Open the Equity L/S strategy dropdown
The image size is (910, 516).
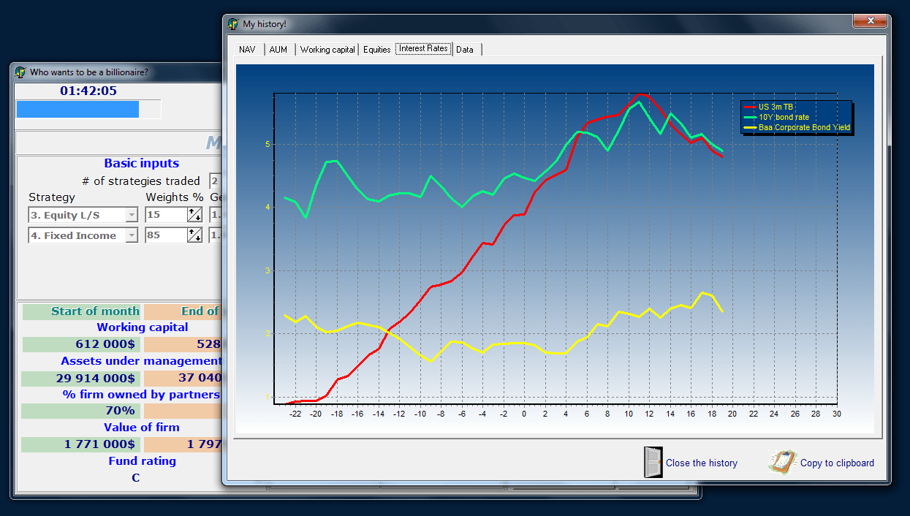132,214
